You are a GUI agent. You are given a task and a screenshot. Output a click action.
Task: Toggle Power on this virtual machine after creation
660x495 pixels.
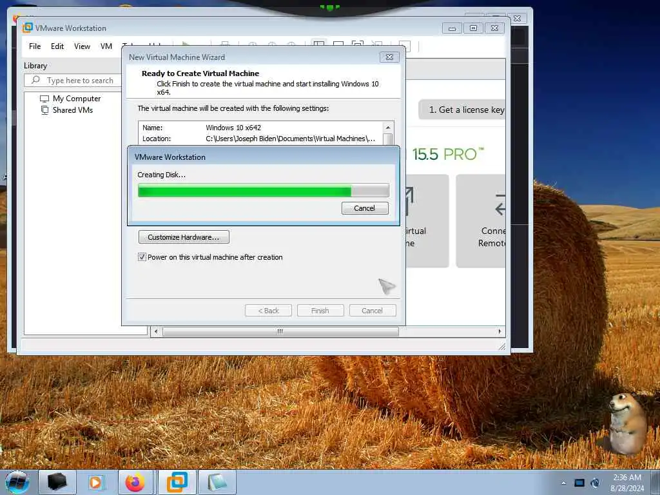click(142, 257)
